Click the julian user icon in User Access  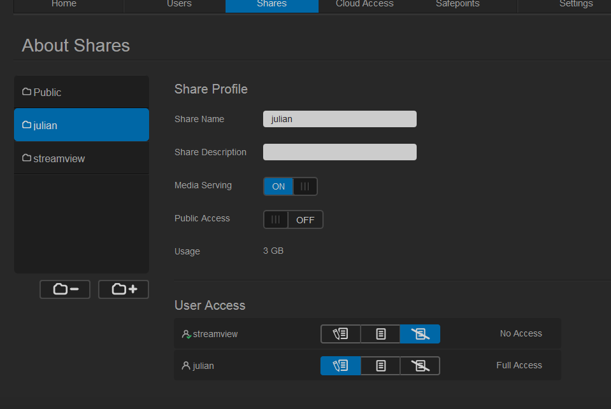click(x=186, y=366)
